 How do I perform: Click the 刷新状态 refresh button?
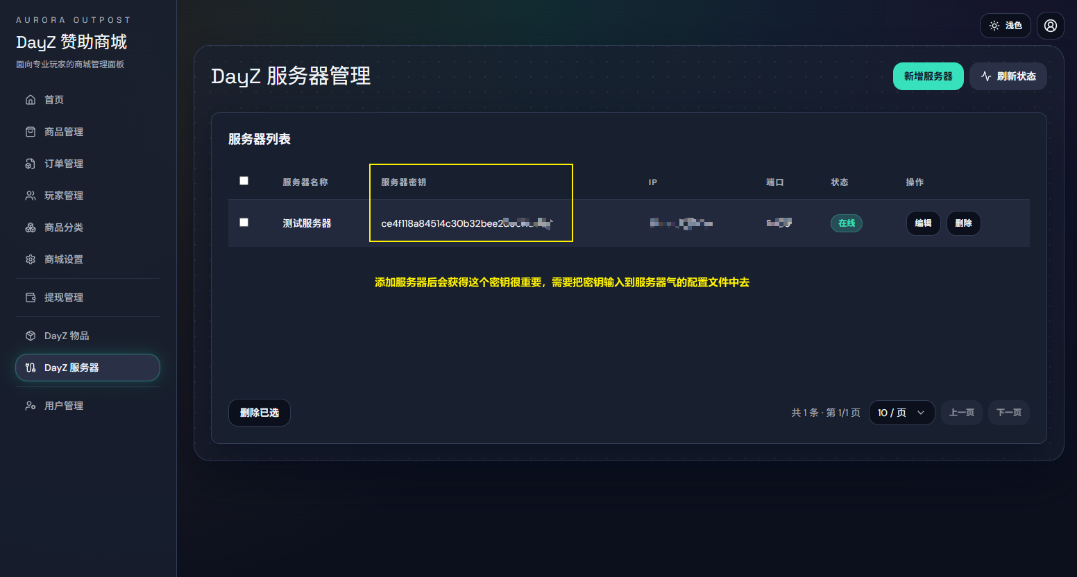[1008, 76]
